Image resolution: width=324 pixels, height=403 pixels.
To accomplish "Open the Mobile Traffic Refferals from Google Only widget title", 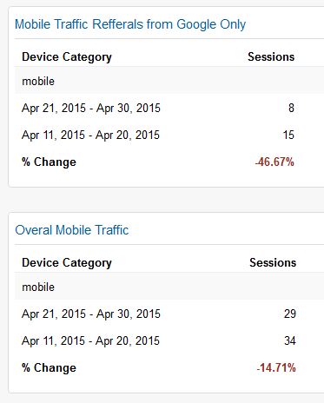I will (x=130, y=24).
